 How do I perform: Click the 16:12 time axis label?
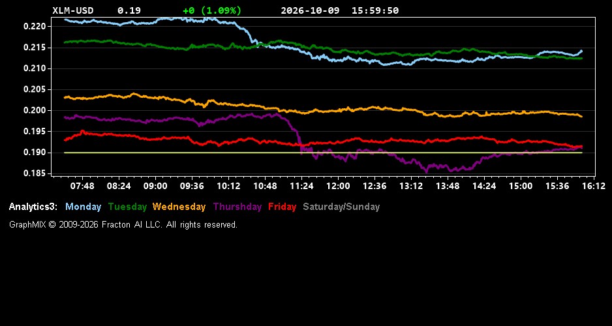(x=594, y=186)
